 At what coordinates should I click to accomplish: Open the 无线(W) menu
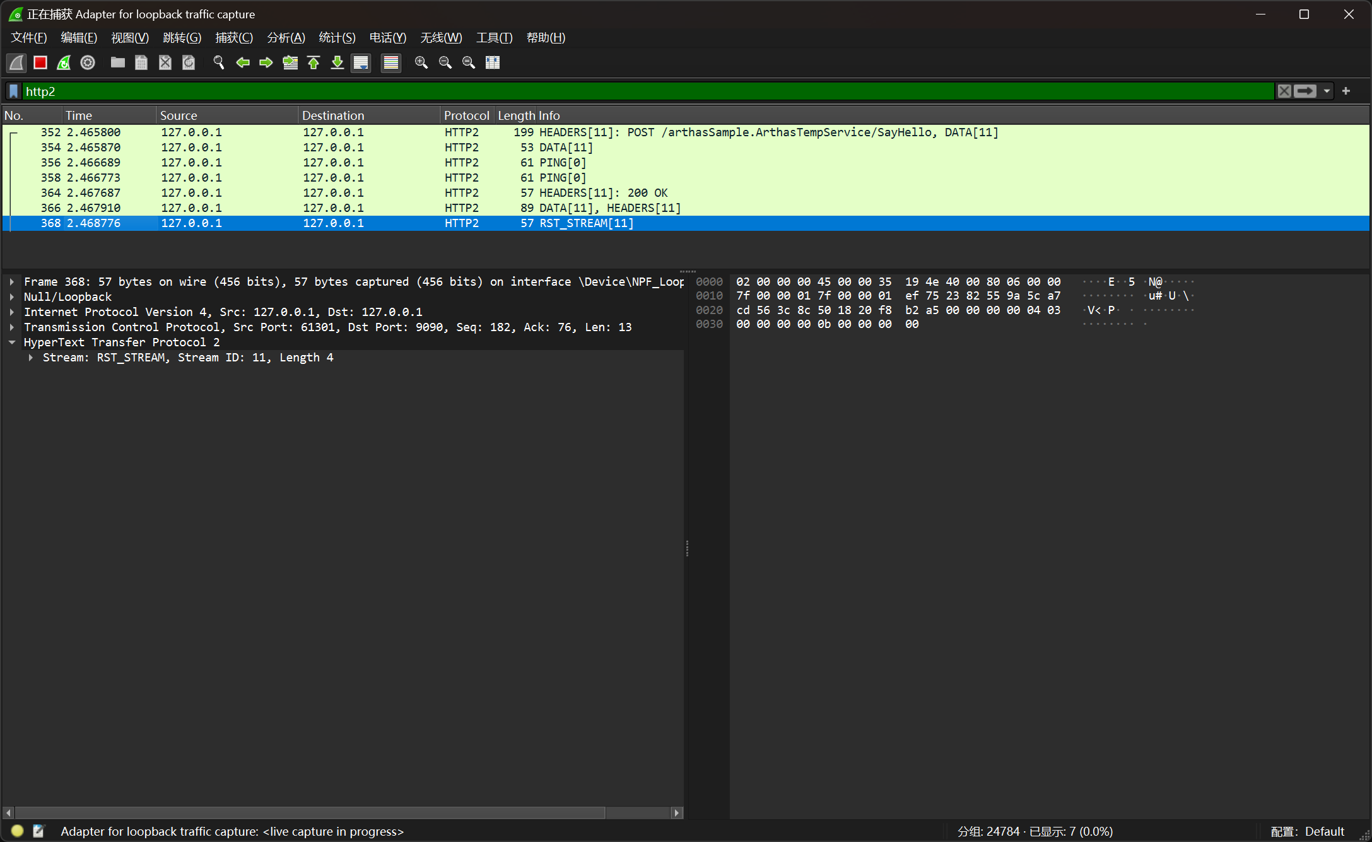tap(441, 38)
